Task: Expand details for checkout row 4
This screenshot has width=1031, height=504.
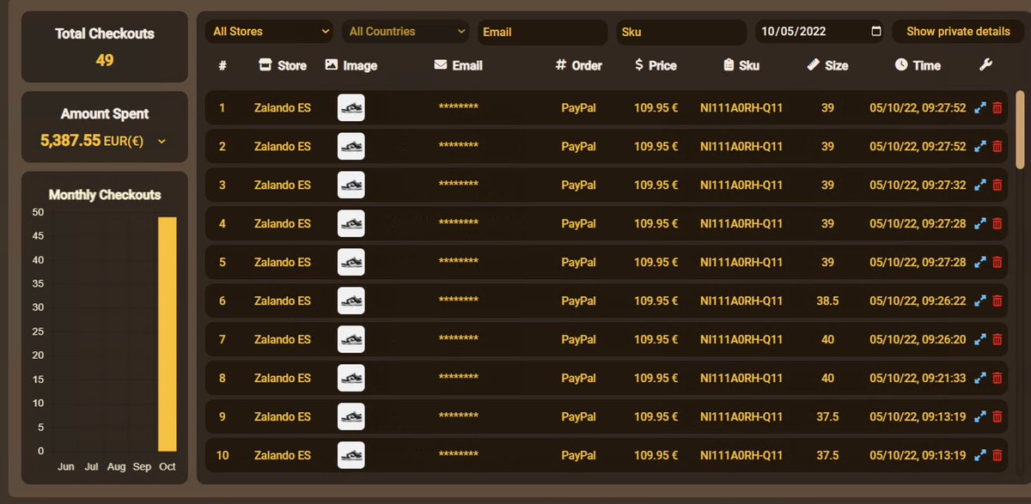Action: click(980, 224)
